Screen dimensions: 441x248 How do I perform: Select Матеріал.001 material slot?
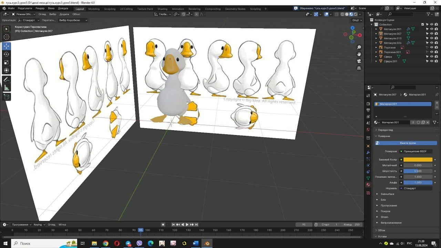(x=403, y=104)
